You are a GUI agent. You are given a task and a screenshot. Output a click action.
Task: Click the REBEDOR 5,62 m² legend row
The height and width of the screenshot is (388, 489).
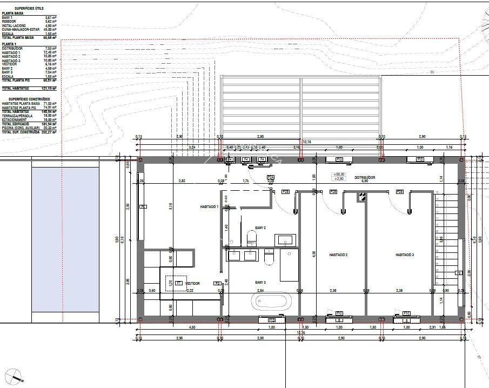coord(29,22)
